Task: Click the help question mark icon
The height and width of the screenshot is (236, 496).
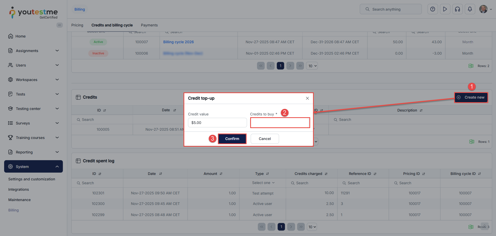Action: (432, 9)
